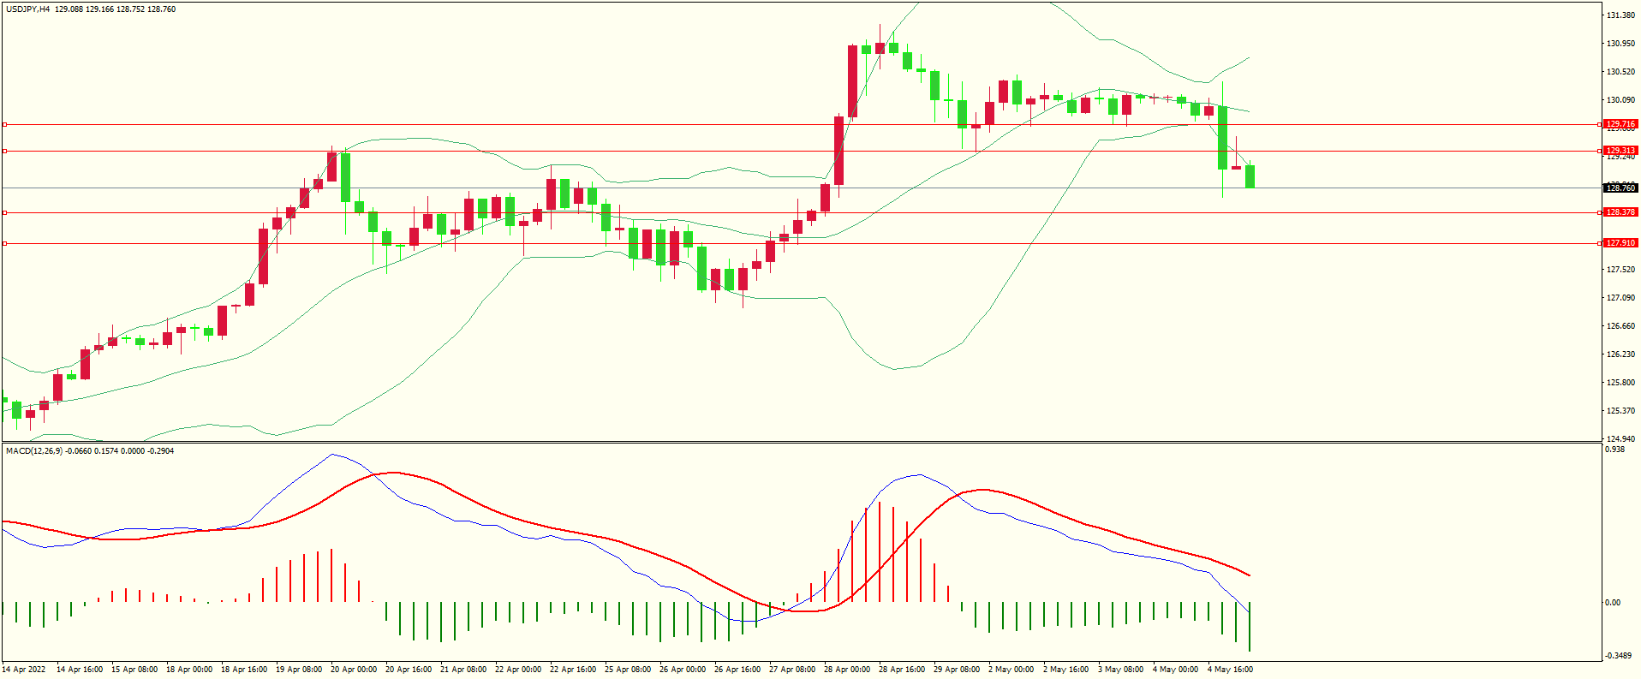Image resolution: width=1641 pixels, height=679 pixels.
Task: Click the 2 May 00:00 time label
Action: [x=1011, y=670]
